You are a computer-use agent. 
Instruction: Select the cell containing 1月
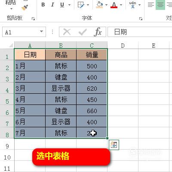pyautogui.click(x=30, y=66)
